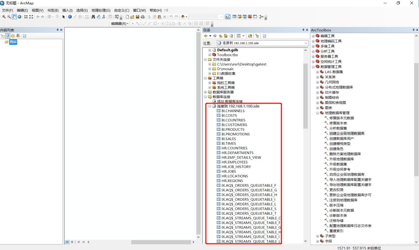
Task: Open the Catalog window icon
Action: pyautogui.click(x=240, y=17)
